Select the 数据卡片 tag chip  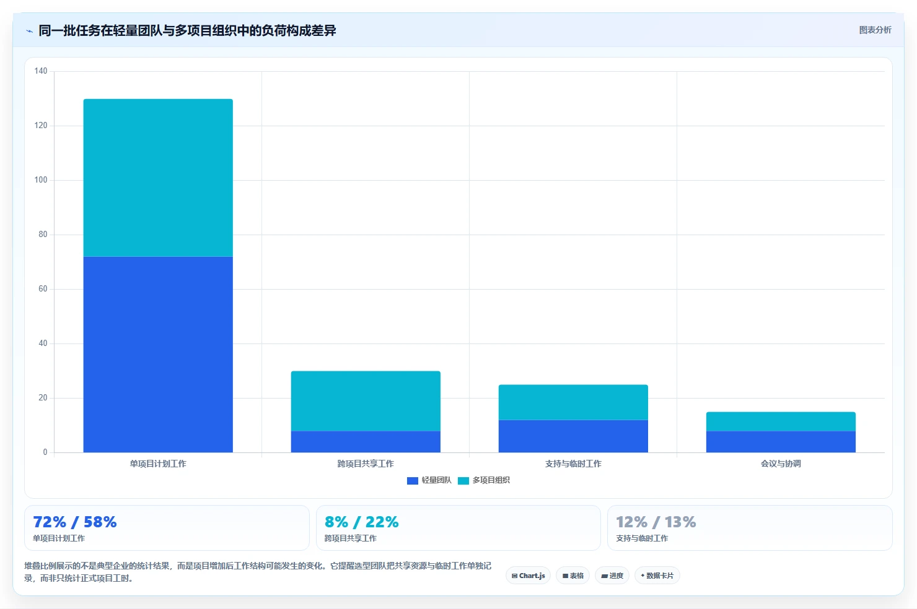[657, 576]
